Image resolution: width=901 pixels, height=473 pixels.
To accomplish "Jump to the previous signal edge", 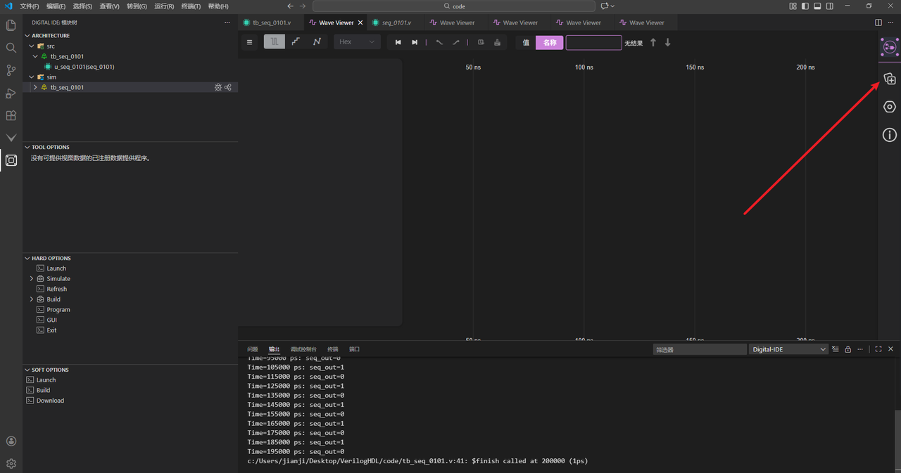I will pyautogui.click(x=398, y=42).
